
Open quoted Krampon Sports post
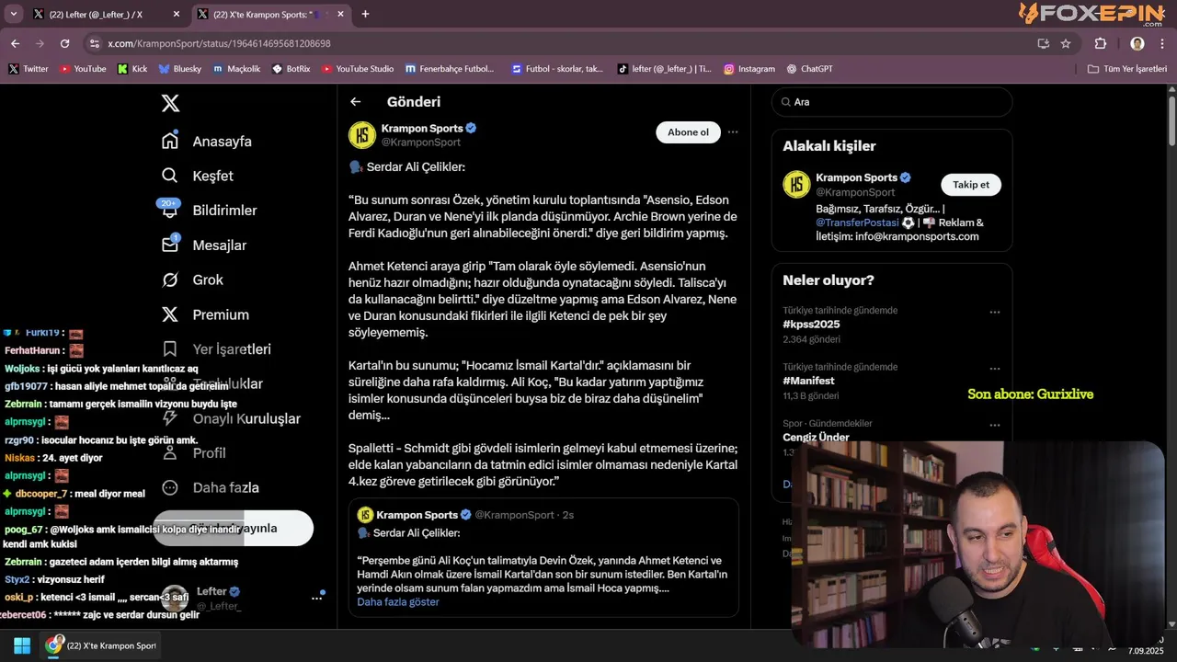click(543, 557)
